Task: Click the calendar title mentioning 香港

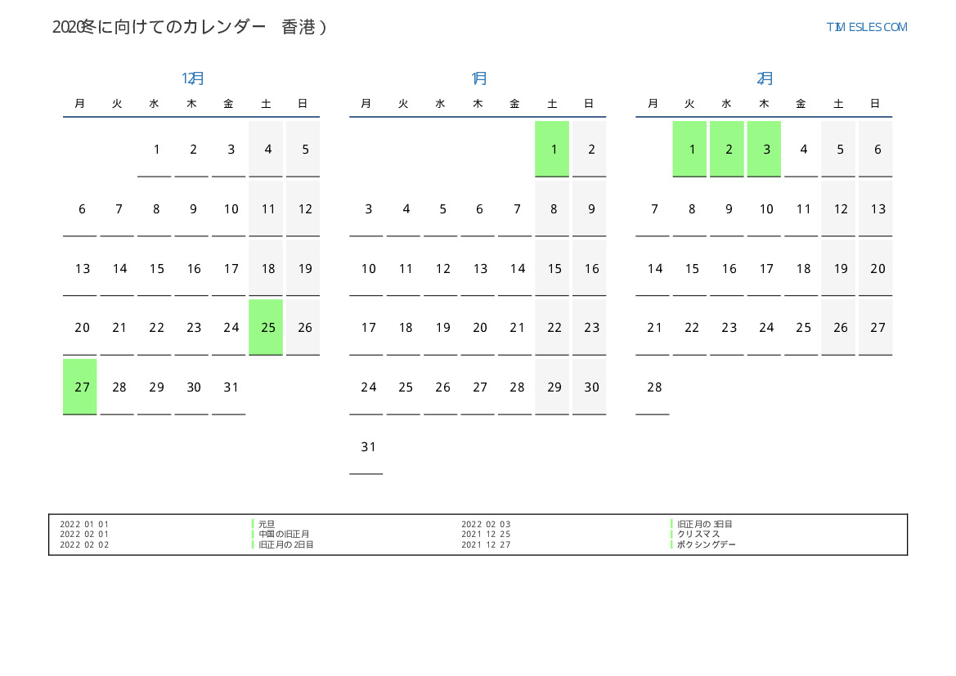Action: (190, 27)
